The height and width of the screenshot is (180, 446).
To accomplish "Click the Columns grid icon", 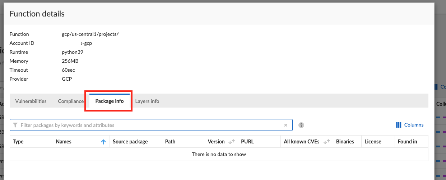I will point(399,125).
